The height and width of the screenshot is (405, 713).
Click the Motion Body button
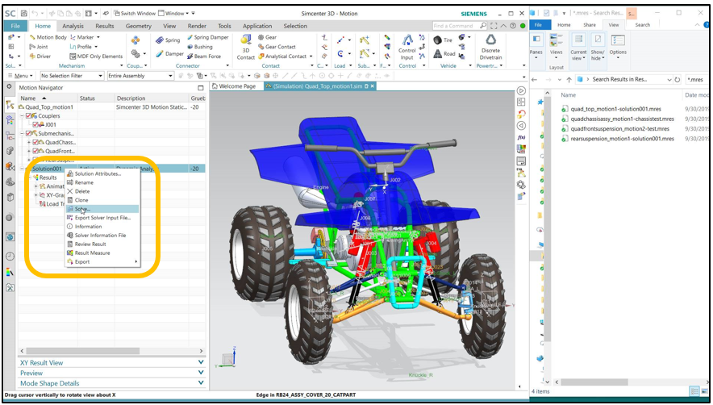pos(48,37)
